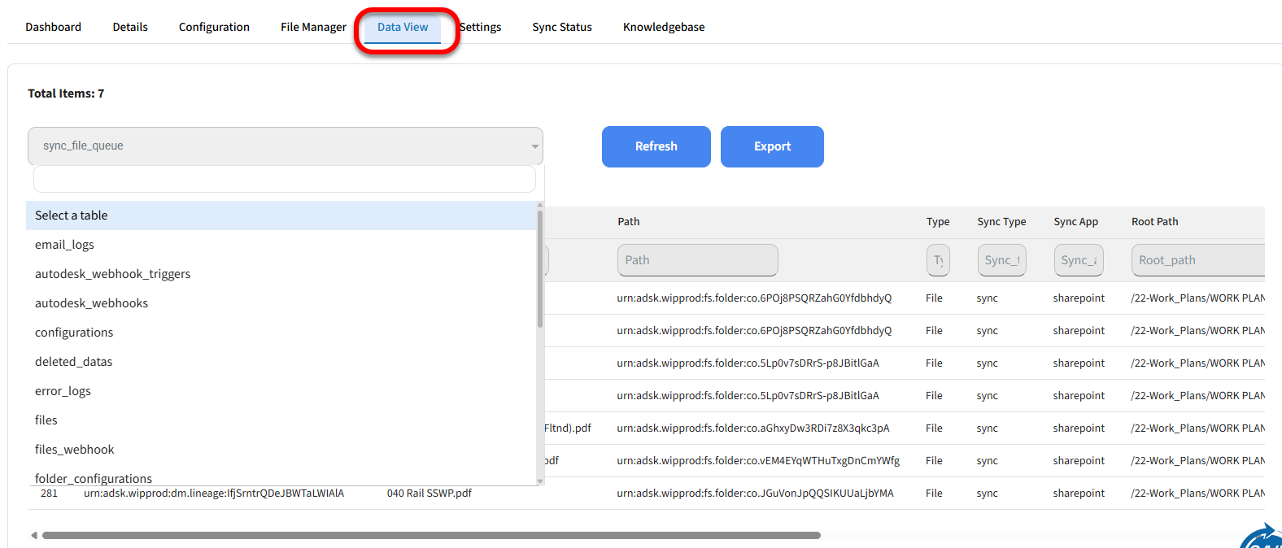Click the Export button
Screen dimensions: 1282x548
click(x=772, y=146)
